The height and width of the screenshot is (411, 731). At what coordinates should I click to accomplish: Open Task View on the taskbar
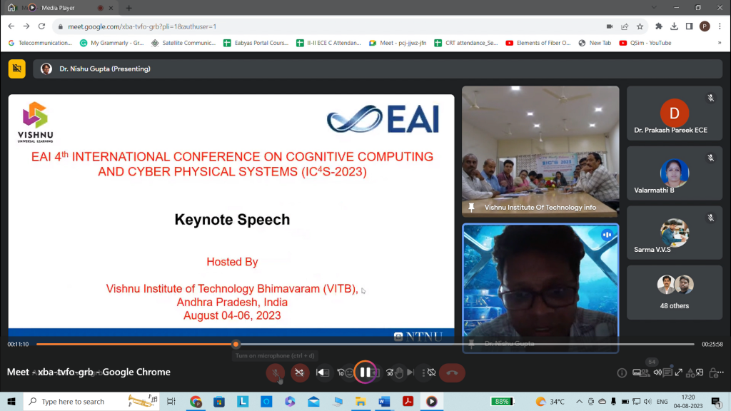click(x=171, y=401)
